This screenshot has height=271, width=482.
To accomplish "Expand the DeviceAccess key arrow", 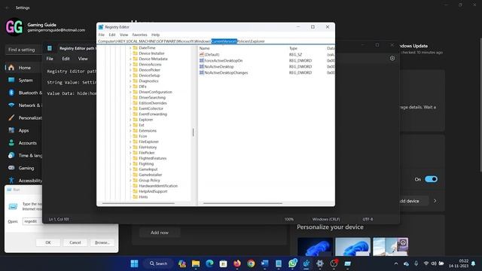I will (x=130, y=65).
